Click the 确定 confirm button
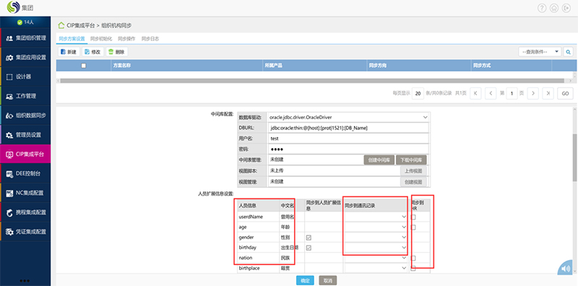Screen dimensions: 578x286 tap(305, 280)
